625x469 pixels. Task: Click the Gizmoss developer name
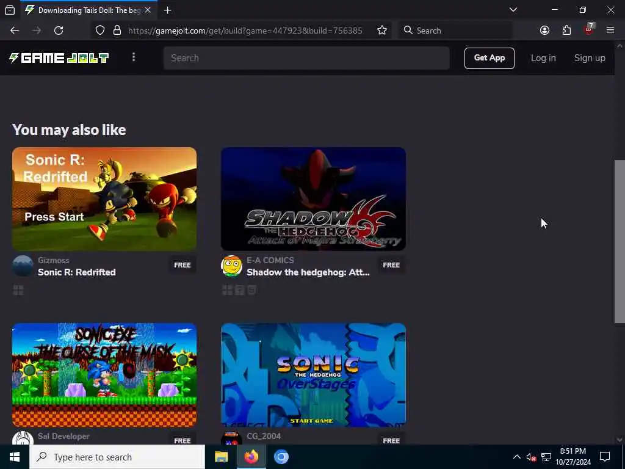pos(54,260)
